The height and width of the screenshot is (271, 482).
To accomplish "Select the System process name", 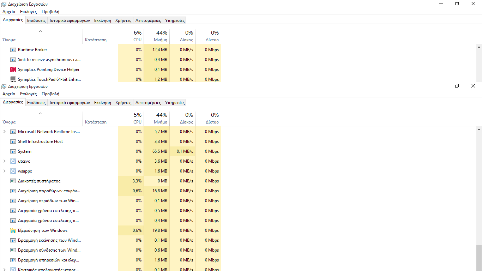I will (25, 151).
